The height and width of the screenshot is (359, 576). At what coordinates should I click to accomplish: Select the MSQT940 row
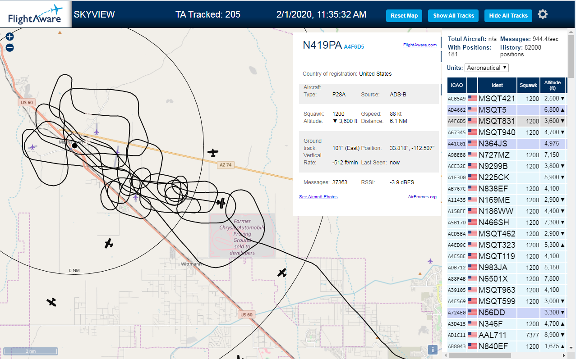(x=507, y=132)
